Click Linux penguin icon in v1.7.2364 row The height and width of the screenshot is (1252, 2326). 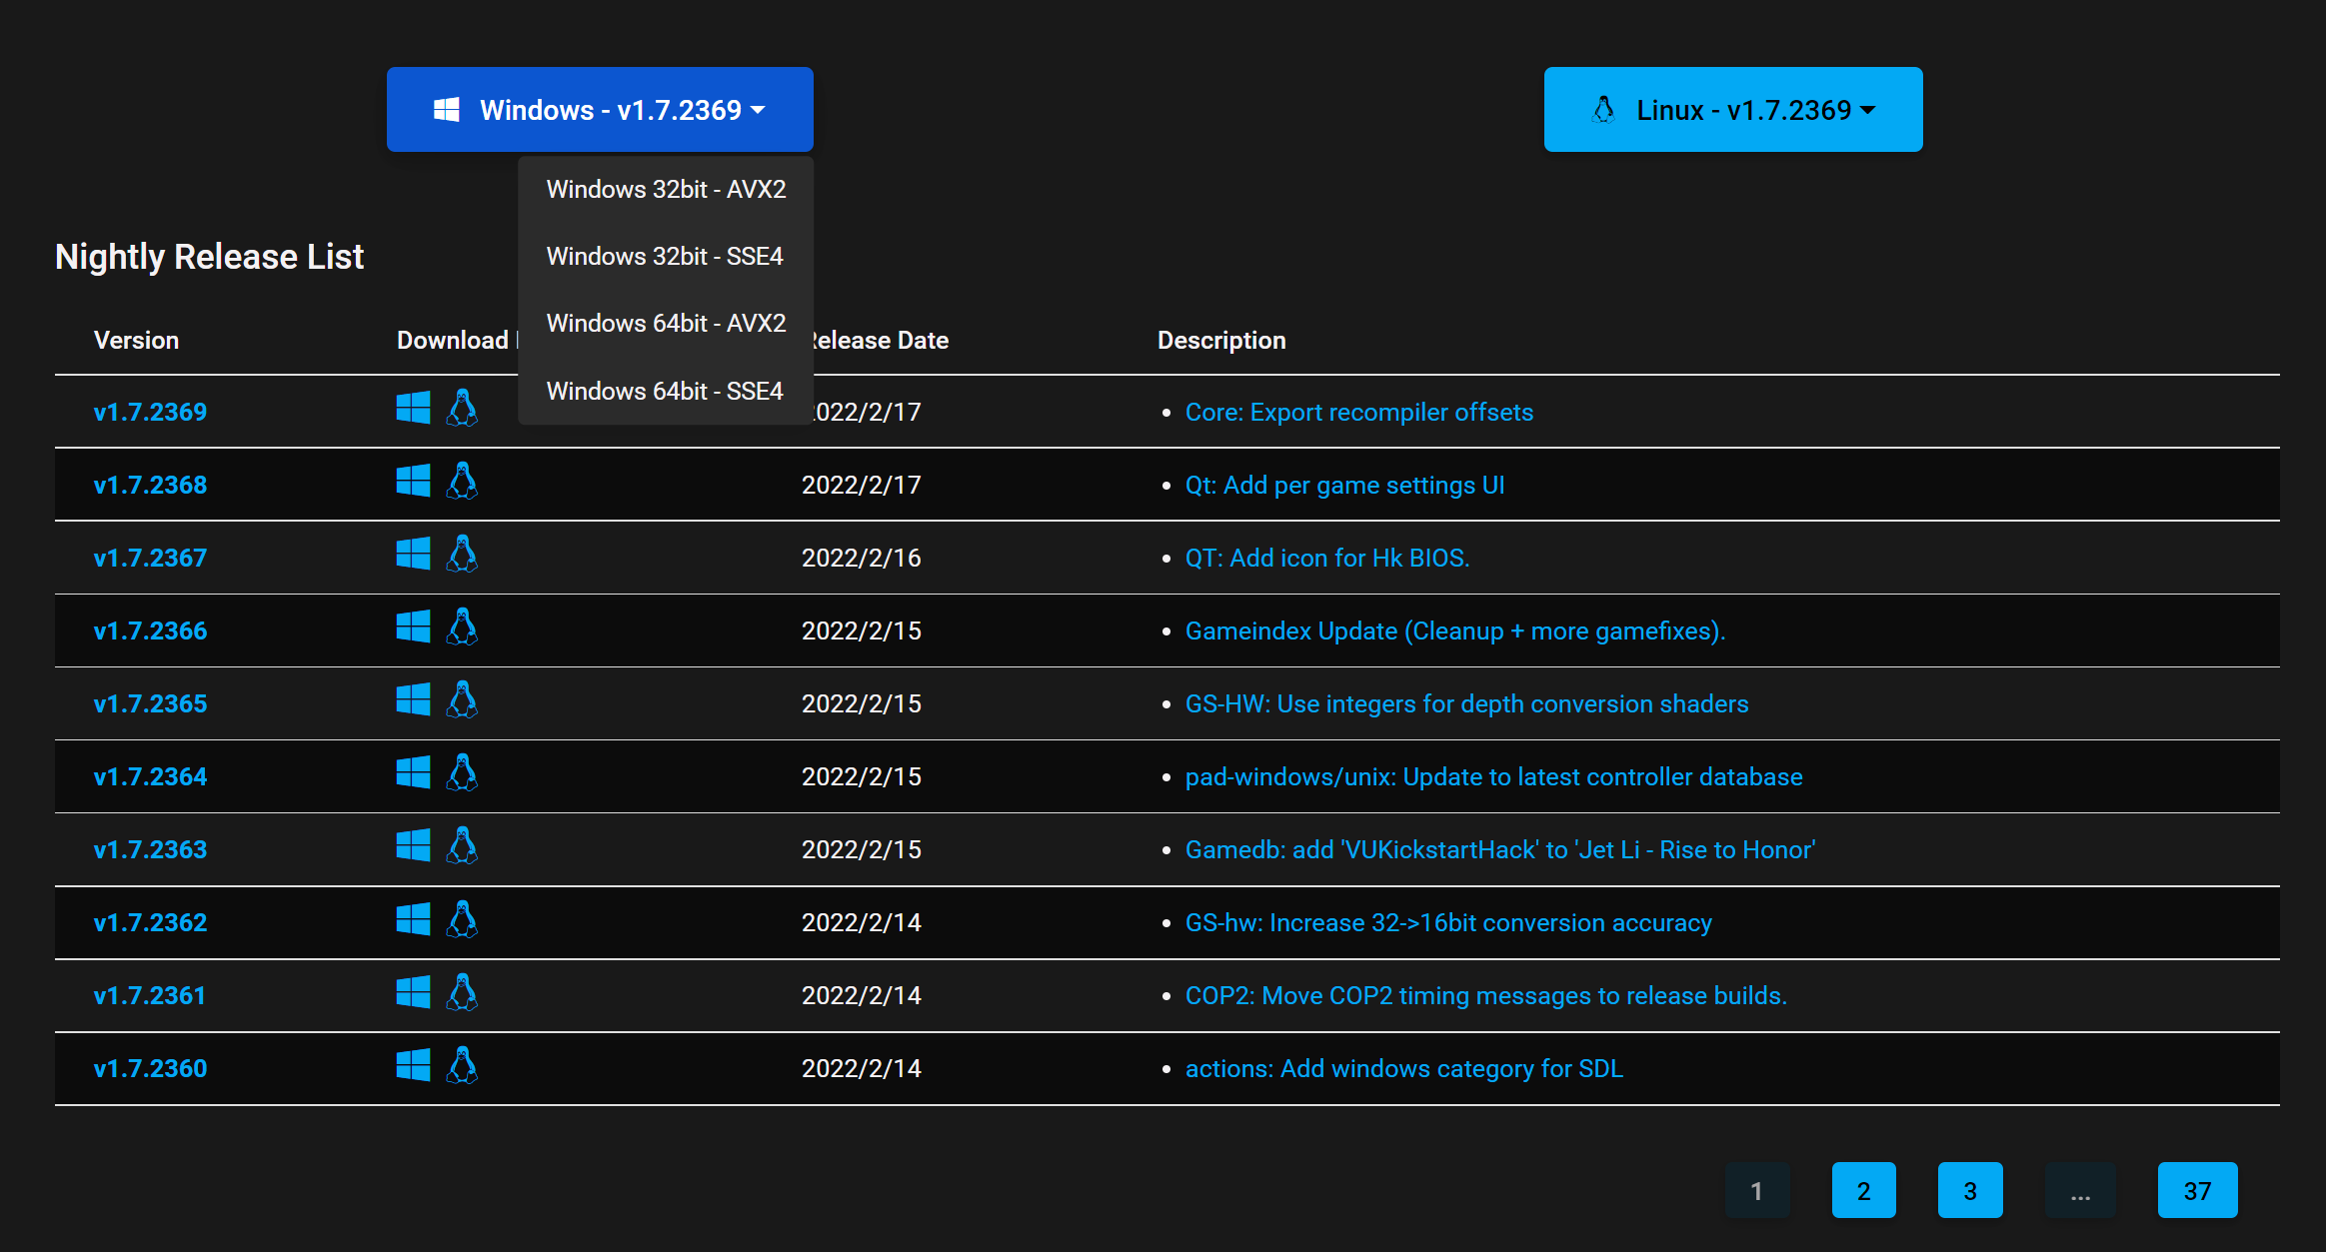pyautogui.click(x=462, y=772)
